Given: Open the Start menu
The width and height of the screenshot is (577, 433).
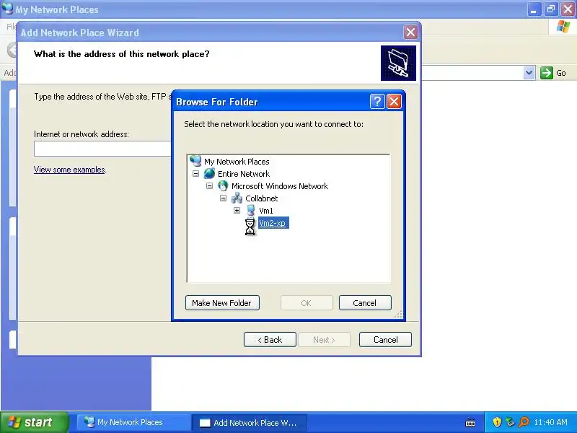Looking at the screenshot, I should tap(35, 422).
